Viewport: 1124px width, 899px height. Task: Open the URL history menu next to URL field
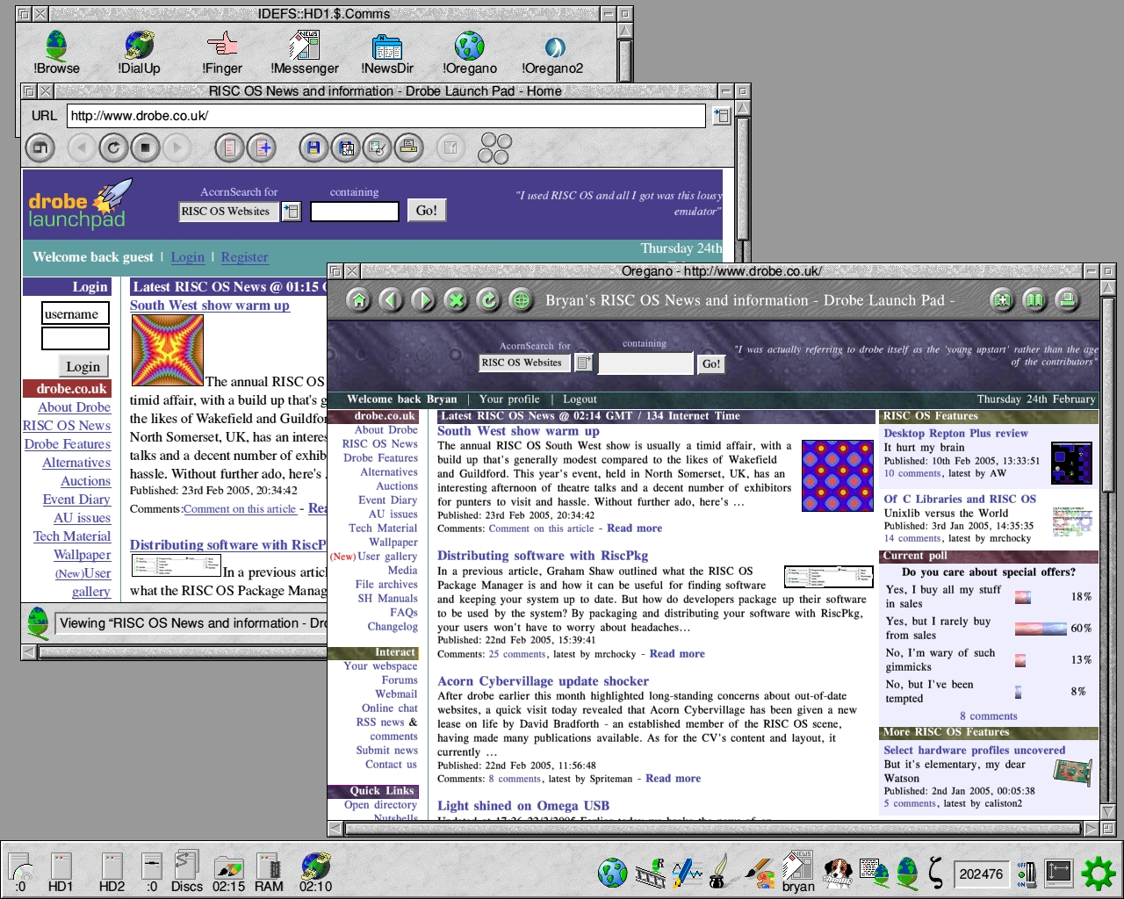(721, 116)
